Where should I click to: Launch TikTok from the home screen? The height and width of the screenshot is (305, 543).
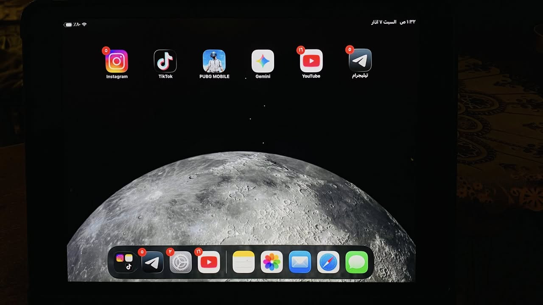[165, 61]
